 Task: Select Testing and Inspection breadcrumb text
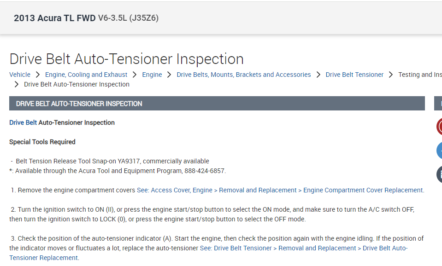pyautogui.click(x=420, y=75)
